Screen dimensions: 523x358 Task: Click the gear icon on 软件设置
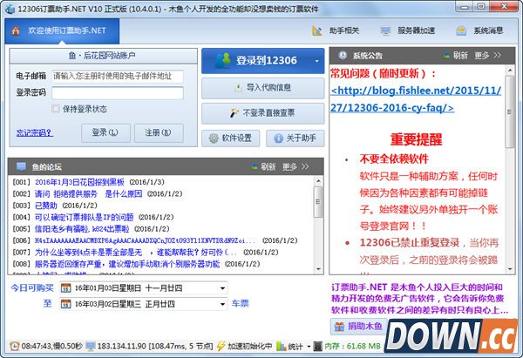click(x=214, y=138)
